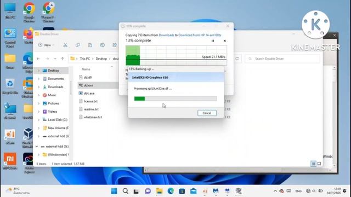Click the Search Double Driver box

point(282,59)
